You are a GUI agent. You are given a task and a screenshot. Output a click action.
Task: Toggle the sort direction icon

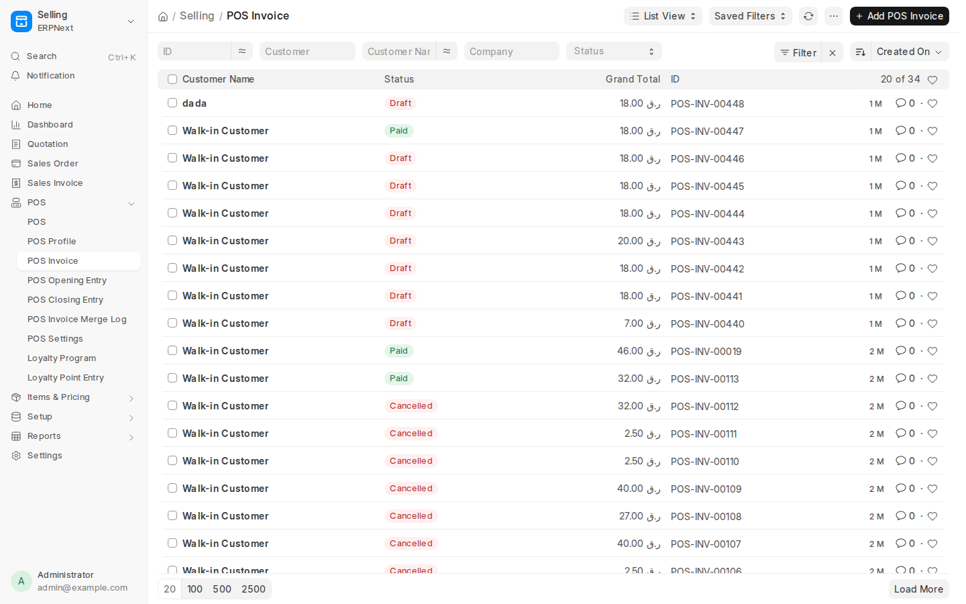pos(861,52)
